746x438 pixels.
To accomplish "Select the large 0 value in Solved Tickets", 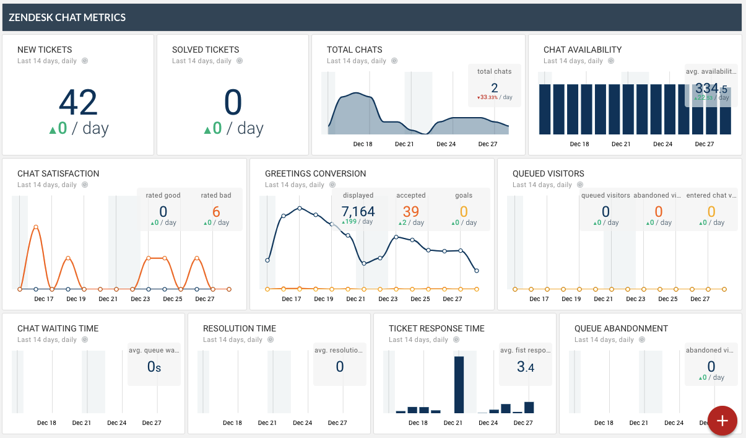I will click(233, 103).
